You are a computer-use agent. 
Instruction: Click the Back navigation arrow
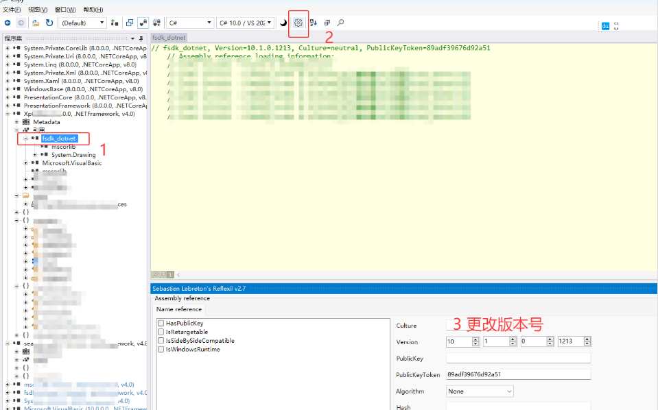(8, 23)
